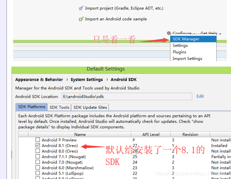The width and height of the screenshot is (231, 179).
Task: Click the Android SDK breadcrumb
Action: [124, 79]
